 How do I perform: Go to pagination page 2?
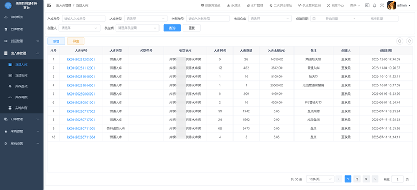[357, 179]
